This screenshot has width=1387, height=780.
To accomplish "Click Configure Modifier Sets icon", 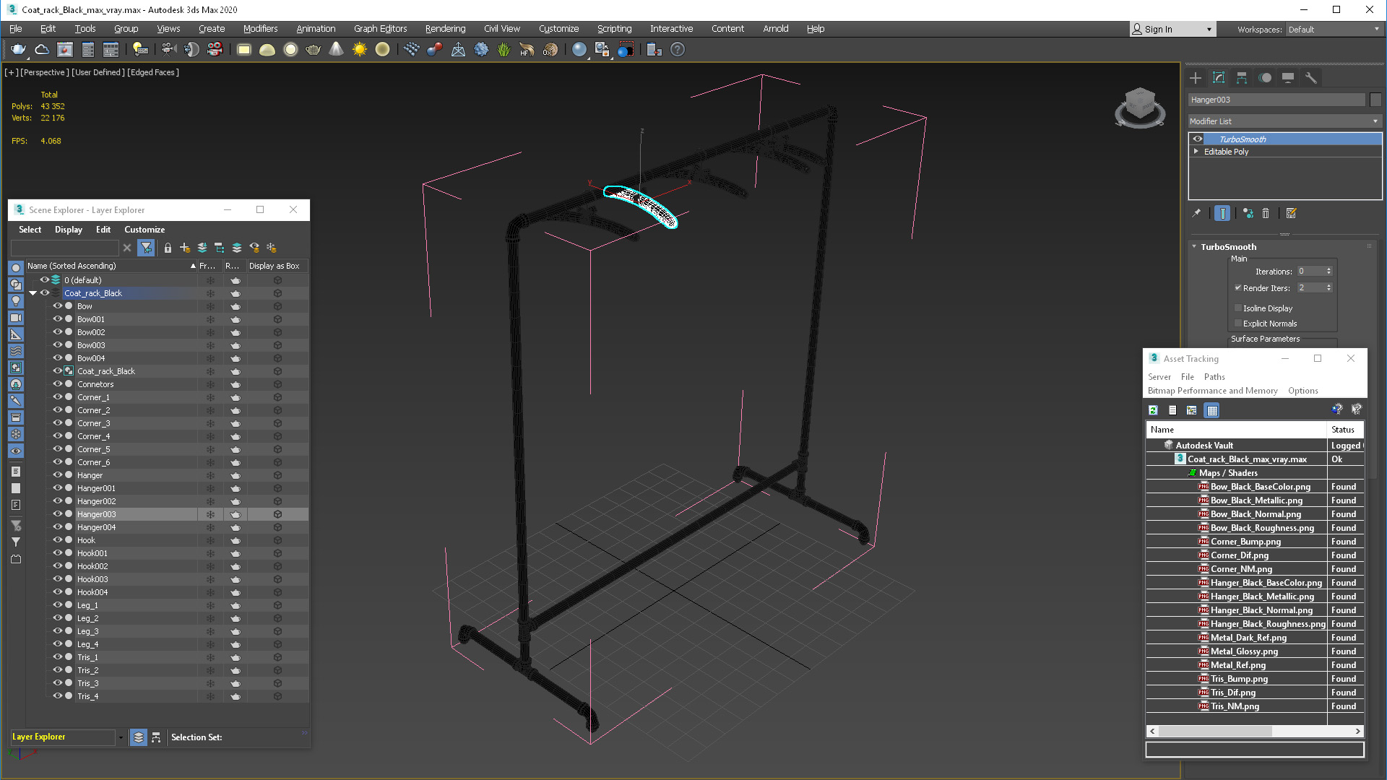I will (1292, 213).
